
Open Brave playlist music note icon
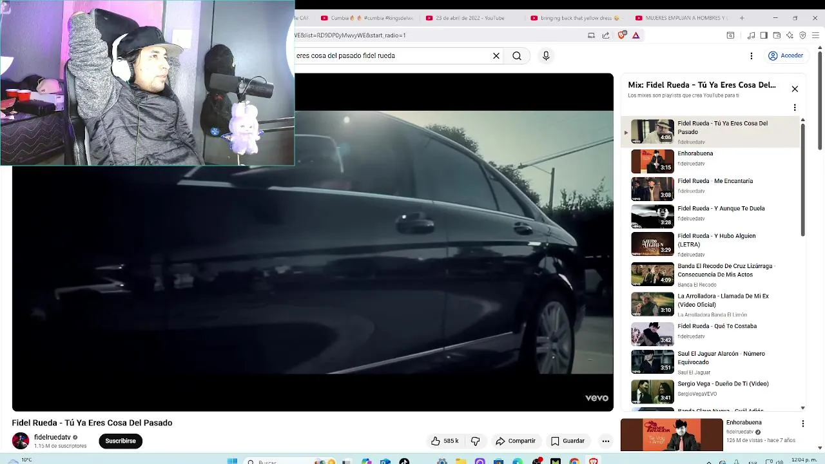752,35
